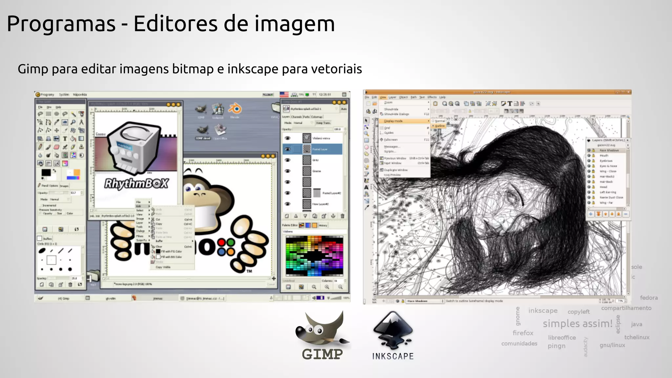Adjust the Opacity slider in Pencil Options
672x378 pixels.
click(x=59, y=193)
